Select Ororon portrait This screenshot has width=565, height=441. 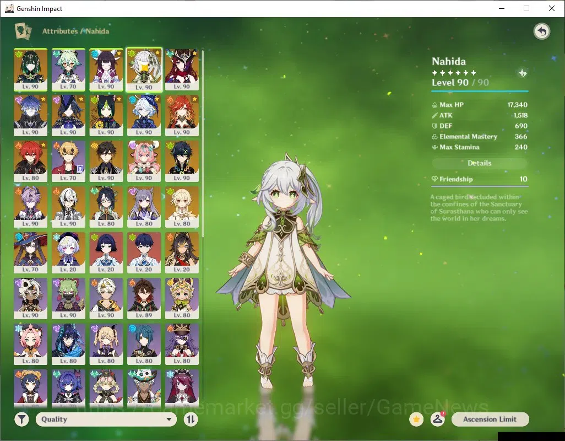[68, 345]
